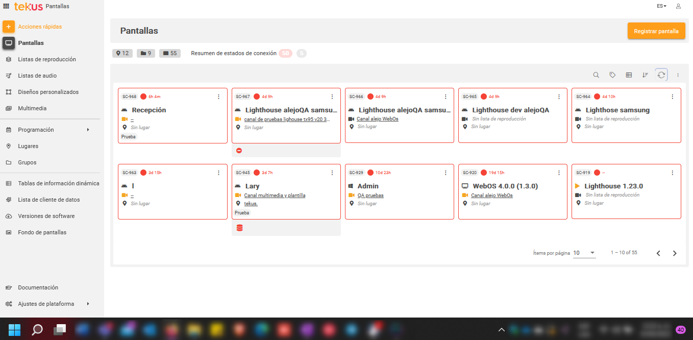Toggle the grey 5 connection status filter
This screenshot has width=693, height=340.
[x=302, y=53]
